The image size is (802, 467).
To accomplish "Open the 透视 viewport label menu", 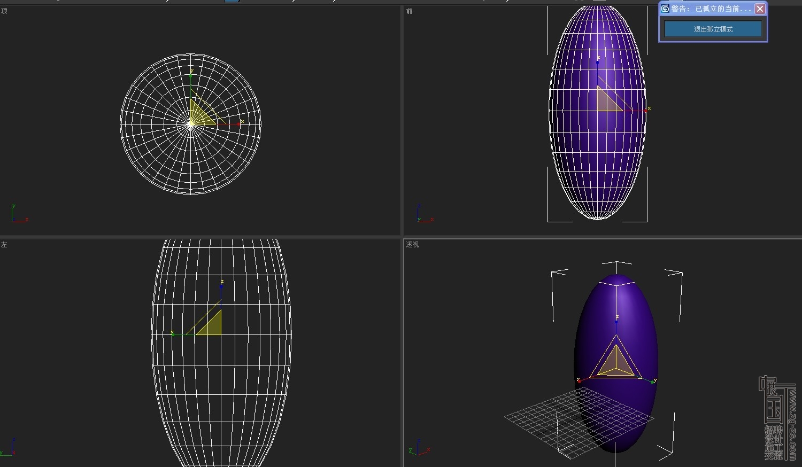I will (412, 244).
